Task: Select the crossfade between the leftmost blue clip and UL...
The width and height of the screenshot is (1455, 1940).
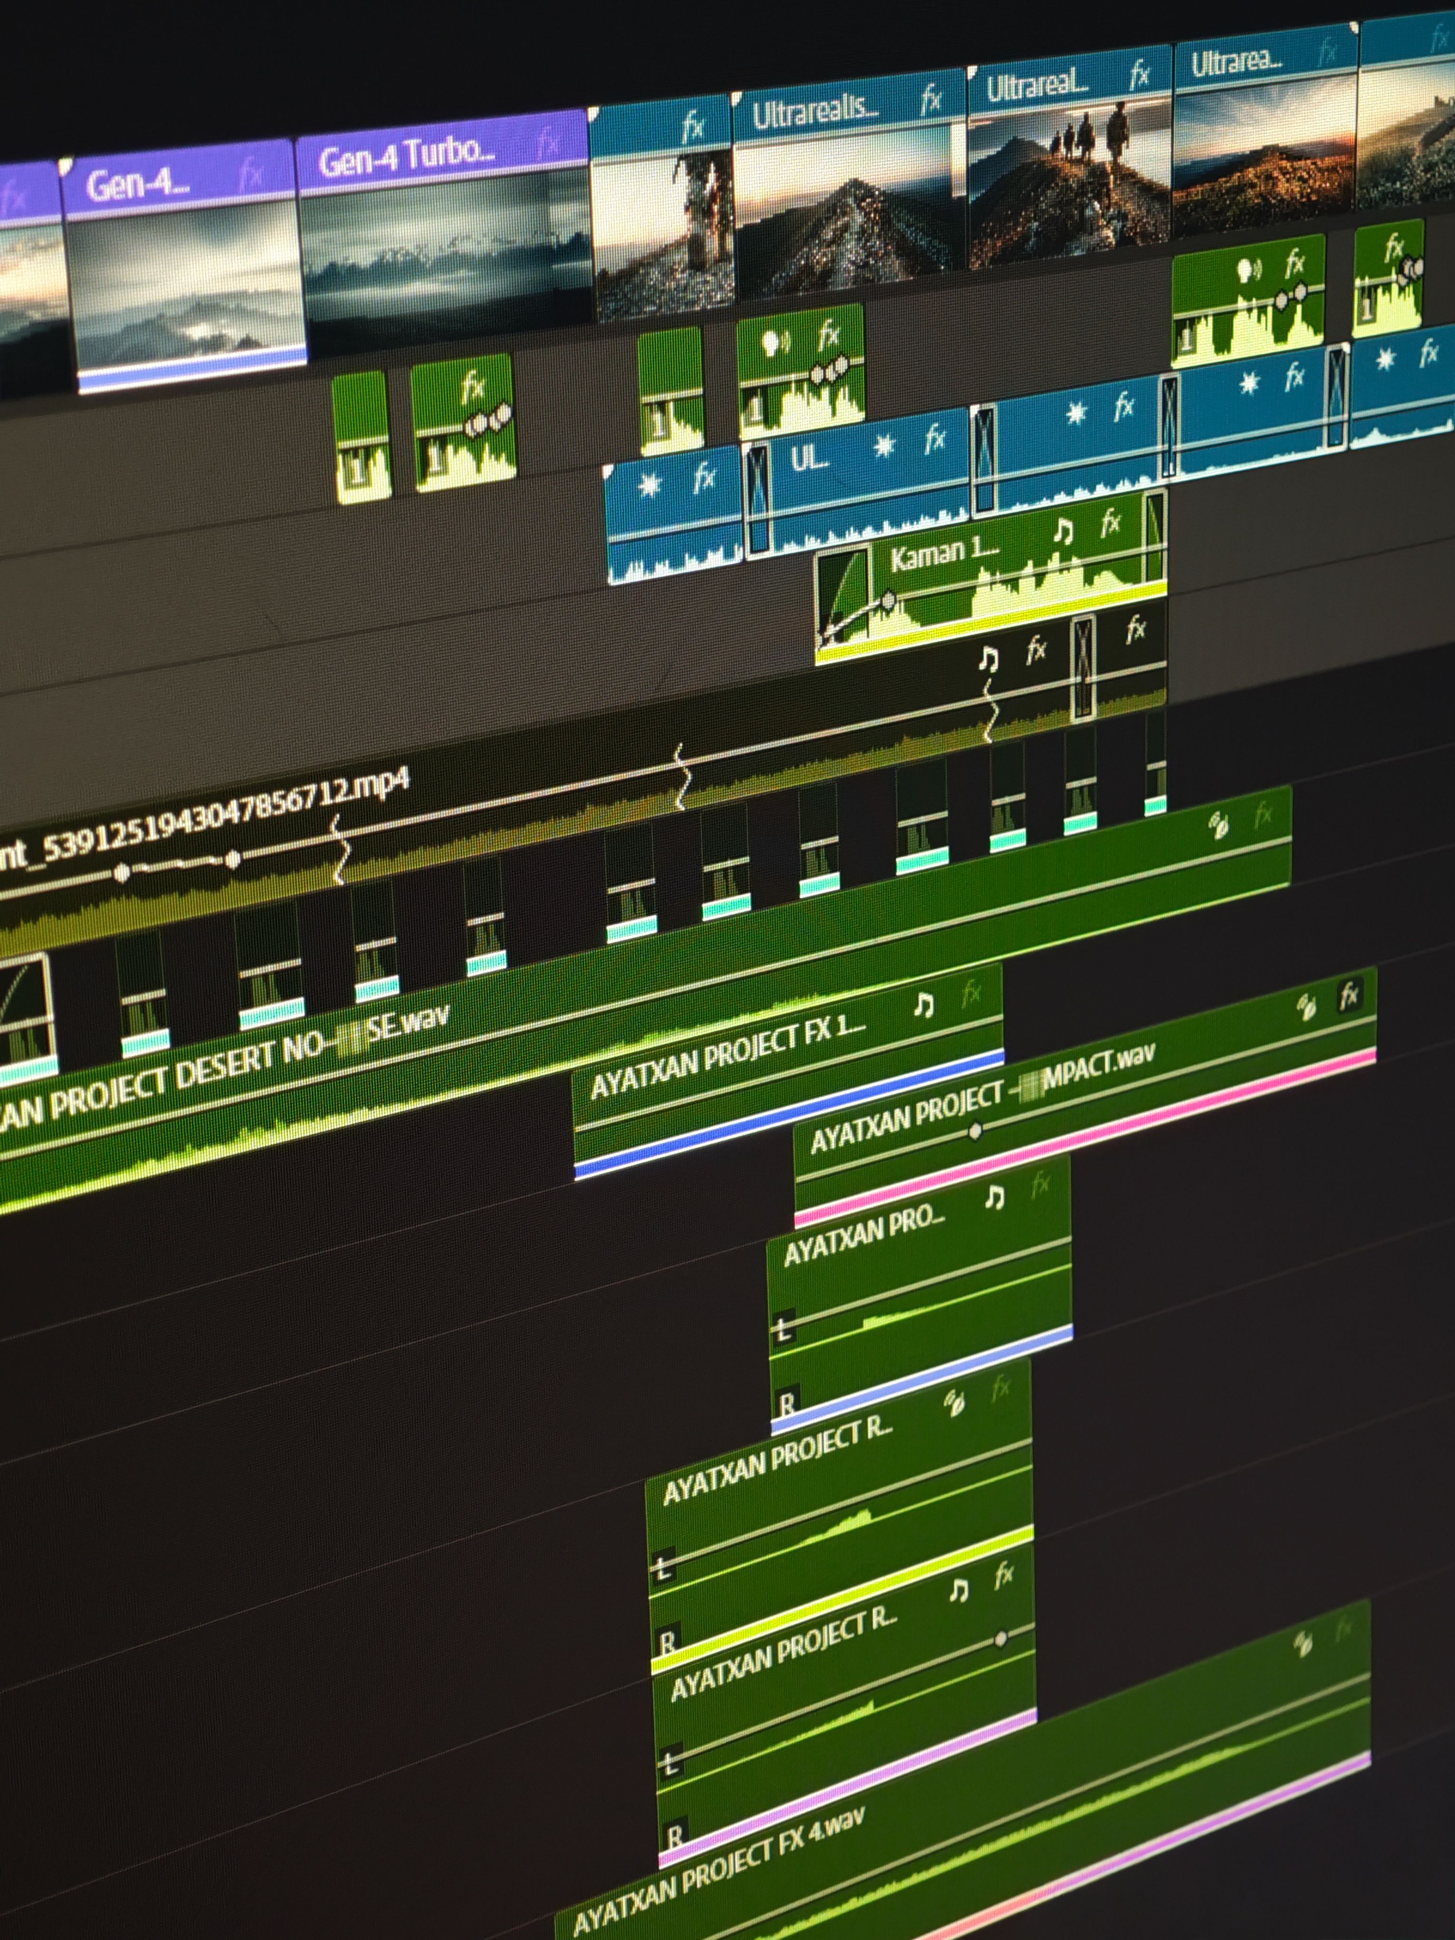Action: (757, 498)
